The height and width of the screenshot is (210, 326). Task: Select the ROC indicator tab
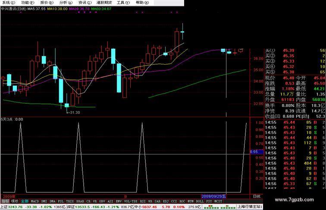coord(182,201)
